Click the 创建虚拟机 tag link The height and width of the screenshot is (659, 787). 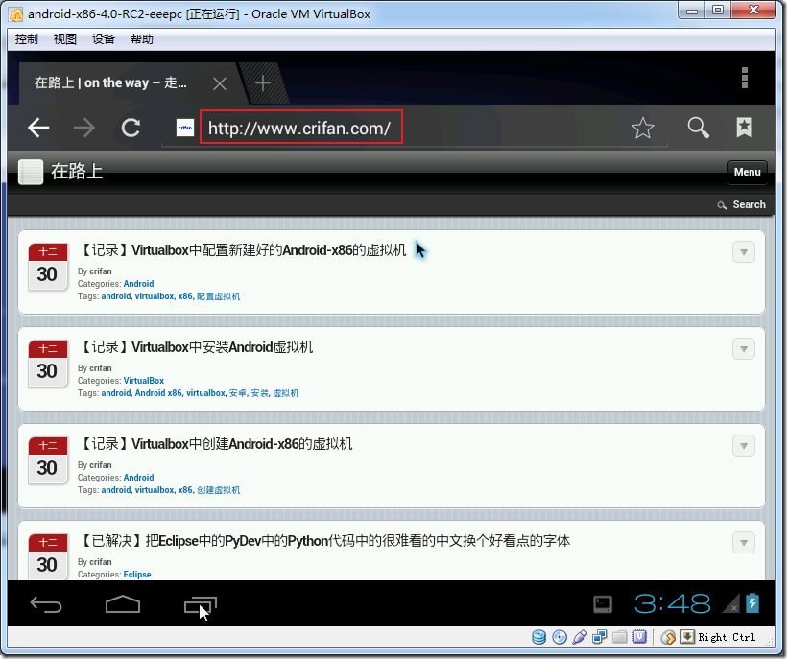pyautogui.click(x=218, y=490)
